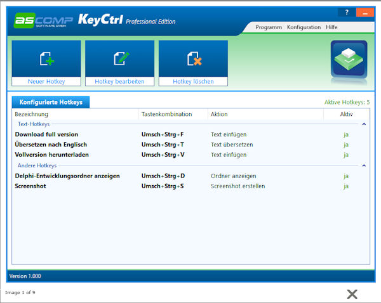Click the edit hotkey pencil icon
This screenshot has height=303, width=381.
pos(121,58)
